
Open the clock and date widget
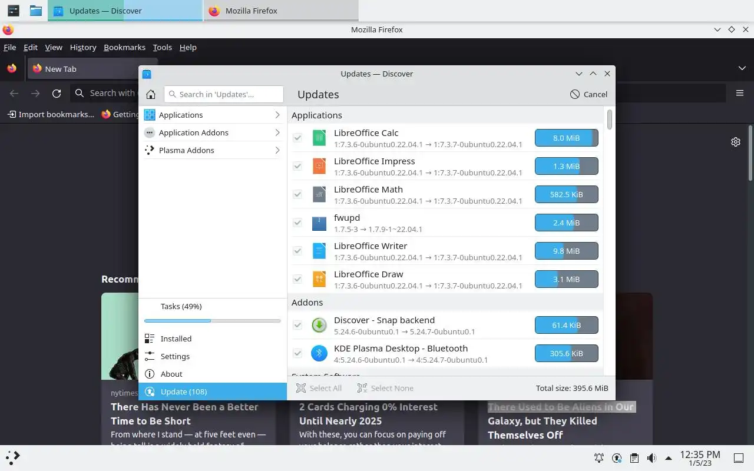pos(700,458)
